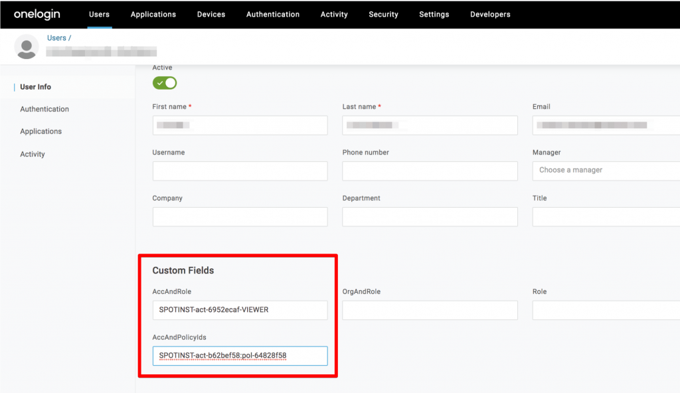Switch to the Applications tab in sidebar
The height and width of the screenshot is (393, 680).
[x=41, y=131]
